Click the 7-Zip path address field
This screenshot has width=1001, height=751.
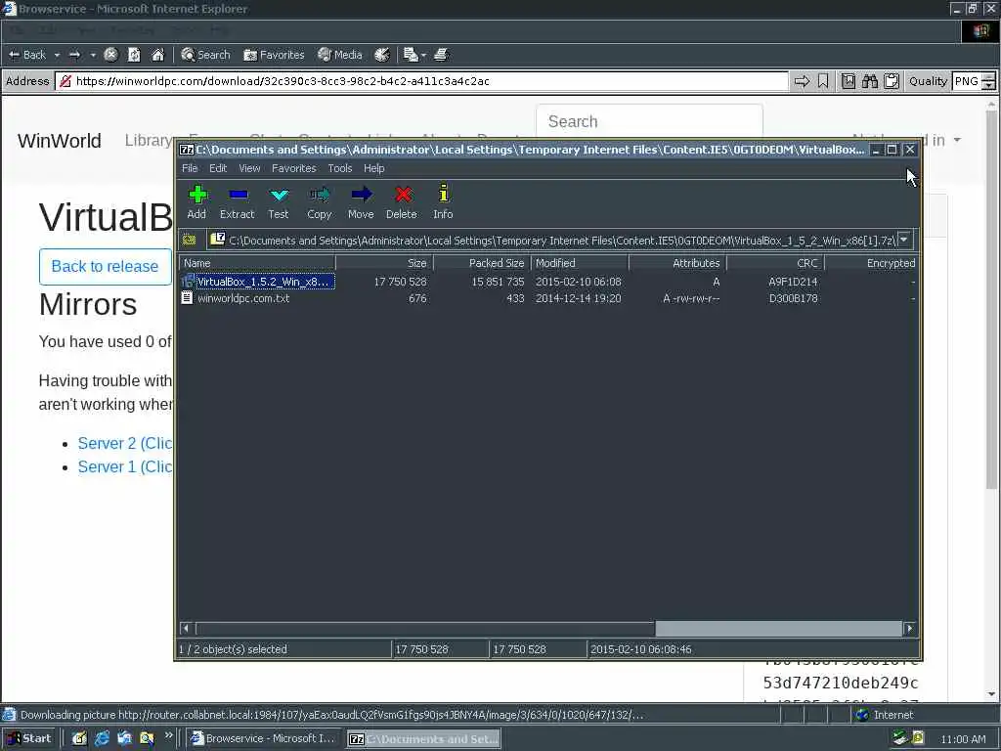[552, 241]
